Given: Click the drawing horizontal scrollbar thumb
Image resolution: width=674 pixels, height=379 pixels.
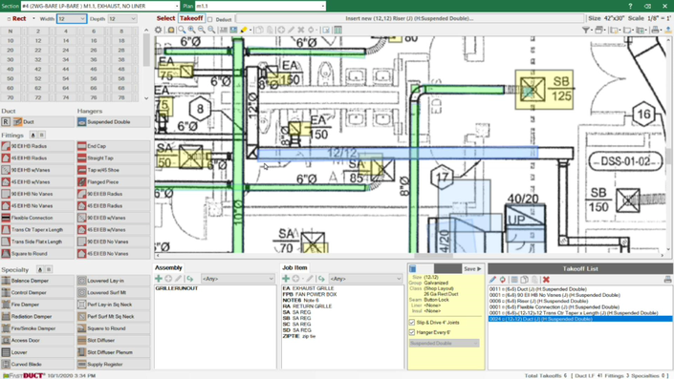Looking at the screenshot, I should pyautogui.click(x=433, y=256).
